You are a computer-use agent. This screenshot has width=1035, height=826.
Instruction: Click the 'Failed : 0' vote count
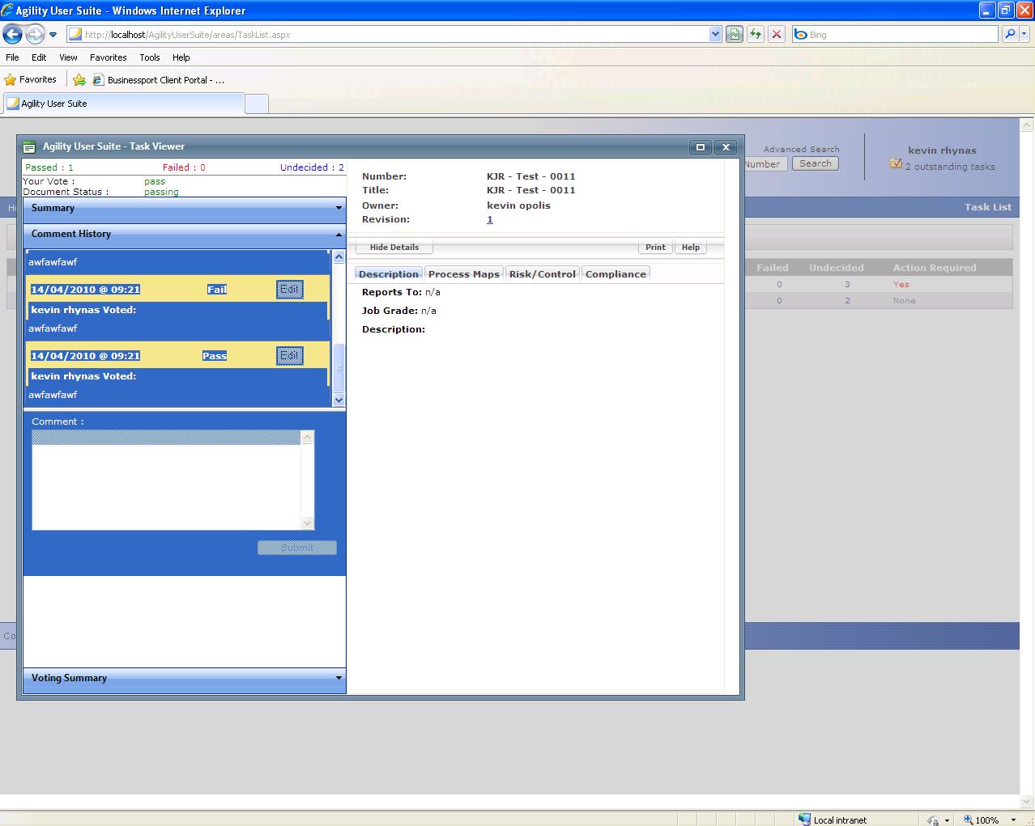[x=184, y=167]
